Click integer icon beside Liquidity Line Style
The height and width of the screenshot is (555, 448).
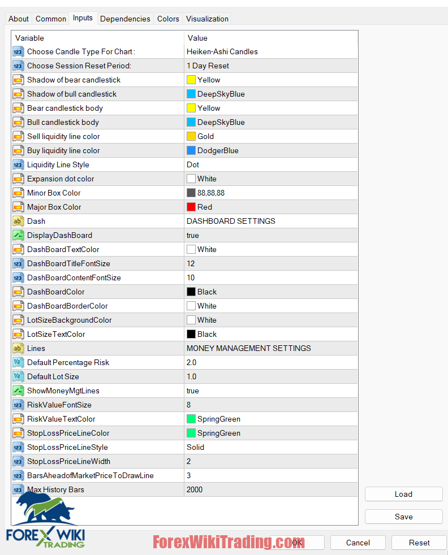tap(18, 165)
